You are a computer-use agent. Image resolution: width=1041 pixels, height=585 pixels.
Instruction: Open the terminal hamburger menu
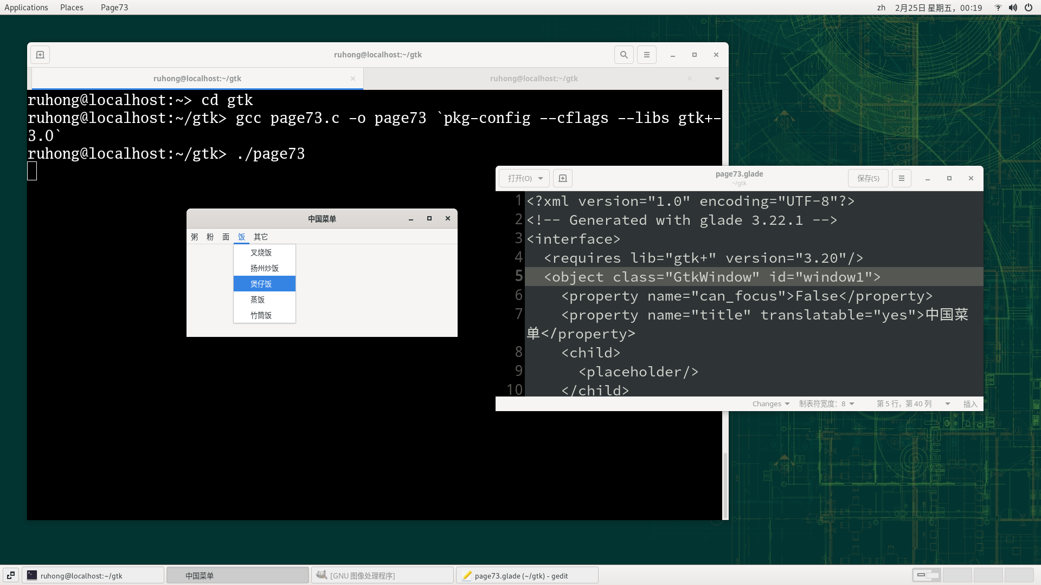pyautogui.click(x=646, y=55)
